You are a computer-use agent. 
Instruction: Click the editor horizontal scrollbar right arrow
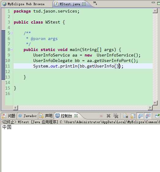click(150, 108)
